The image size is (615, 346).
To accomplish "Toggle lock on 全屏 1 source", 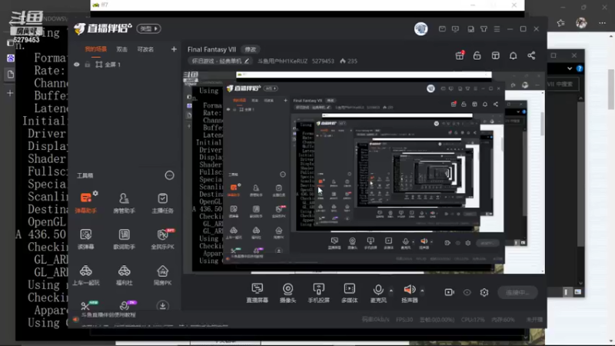I will click(x=88, y=65).
